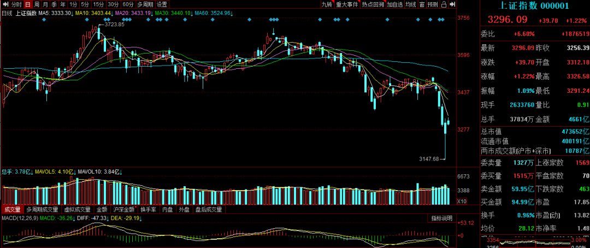Select the 盘后成交量 tab
Screen dimensions: 590x248
pos(209,209)
